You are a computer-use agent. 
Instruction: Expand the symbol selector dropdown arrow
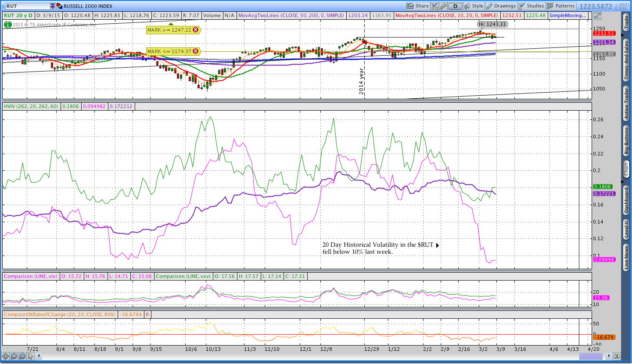pos(53,6)
